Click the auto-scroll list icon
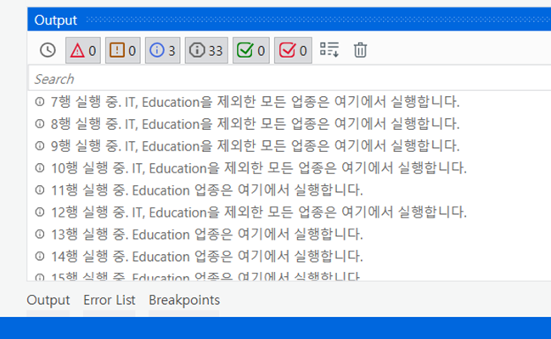Screen dimensions: 551x339 [x=329, y=49]
